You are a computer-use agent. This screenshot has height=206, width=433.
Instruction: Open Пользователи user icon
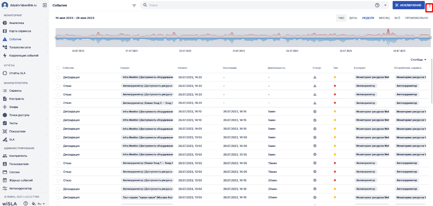5,164
